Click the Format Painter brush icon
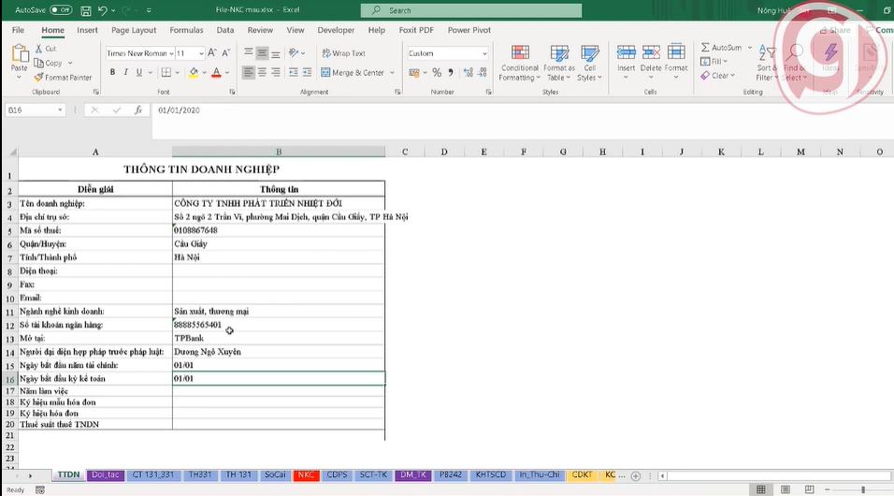This screenshot has width=894, height=496. pos(39,78)
